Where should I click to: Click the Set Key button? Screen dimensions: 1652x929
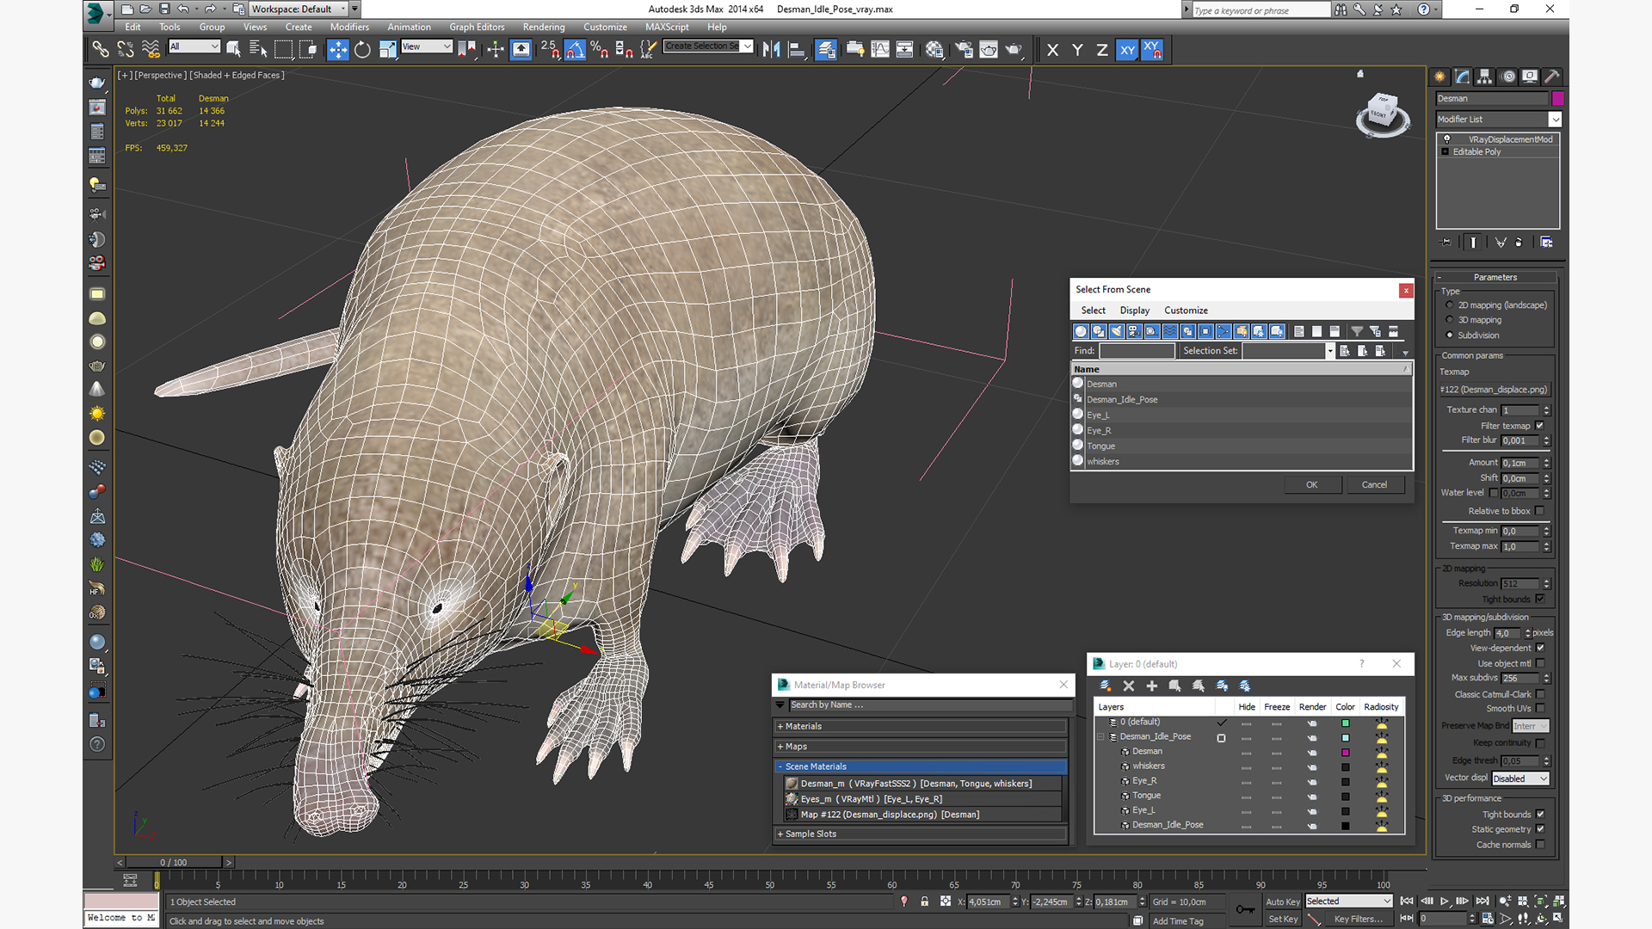(1282, 919)
